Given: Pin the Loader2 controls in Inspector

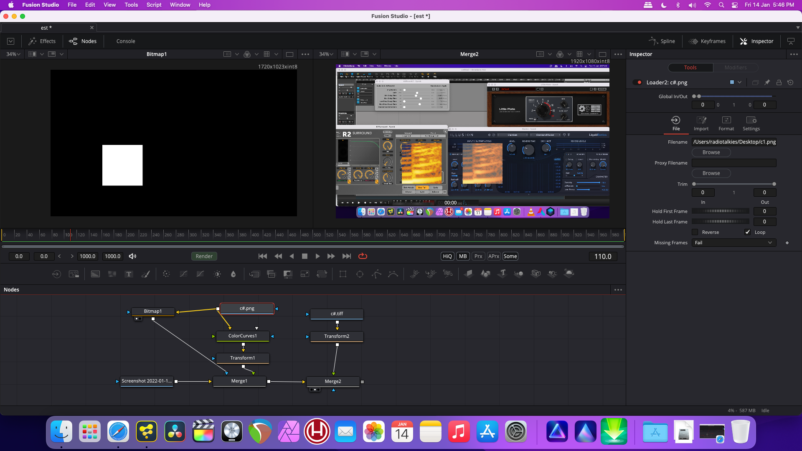Looking at the screenshot, I should (767, 83).
